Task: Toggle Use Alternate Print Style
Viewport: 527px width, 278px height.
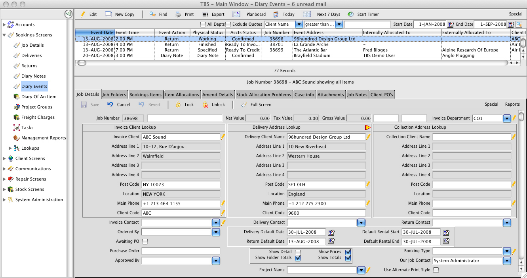Action: (x=436, y=270)
